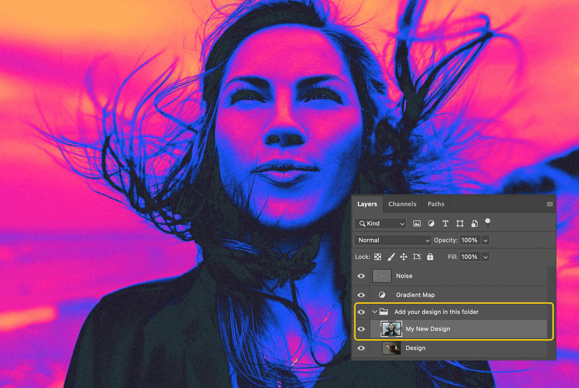Open the Layers panel menu
Screen dimensions: 579x388
(x=550, y=204)
